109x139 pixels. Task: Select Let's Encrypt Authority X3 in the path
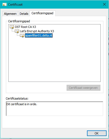click(37, 31)
